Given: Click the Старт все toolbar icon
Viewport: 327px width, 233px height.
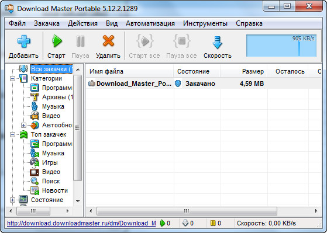Looking at the screenshot, I should pyautogui.click(x=144, y=41).
